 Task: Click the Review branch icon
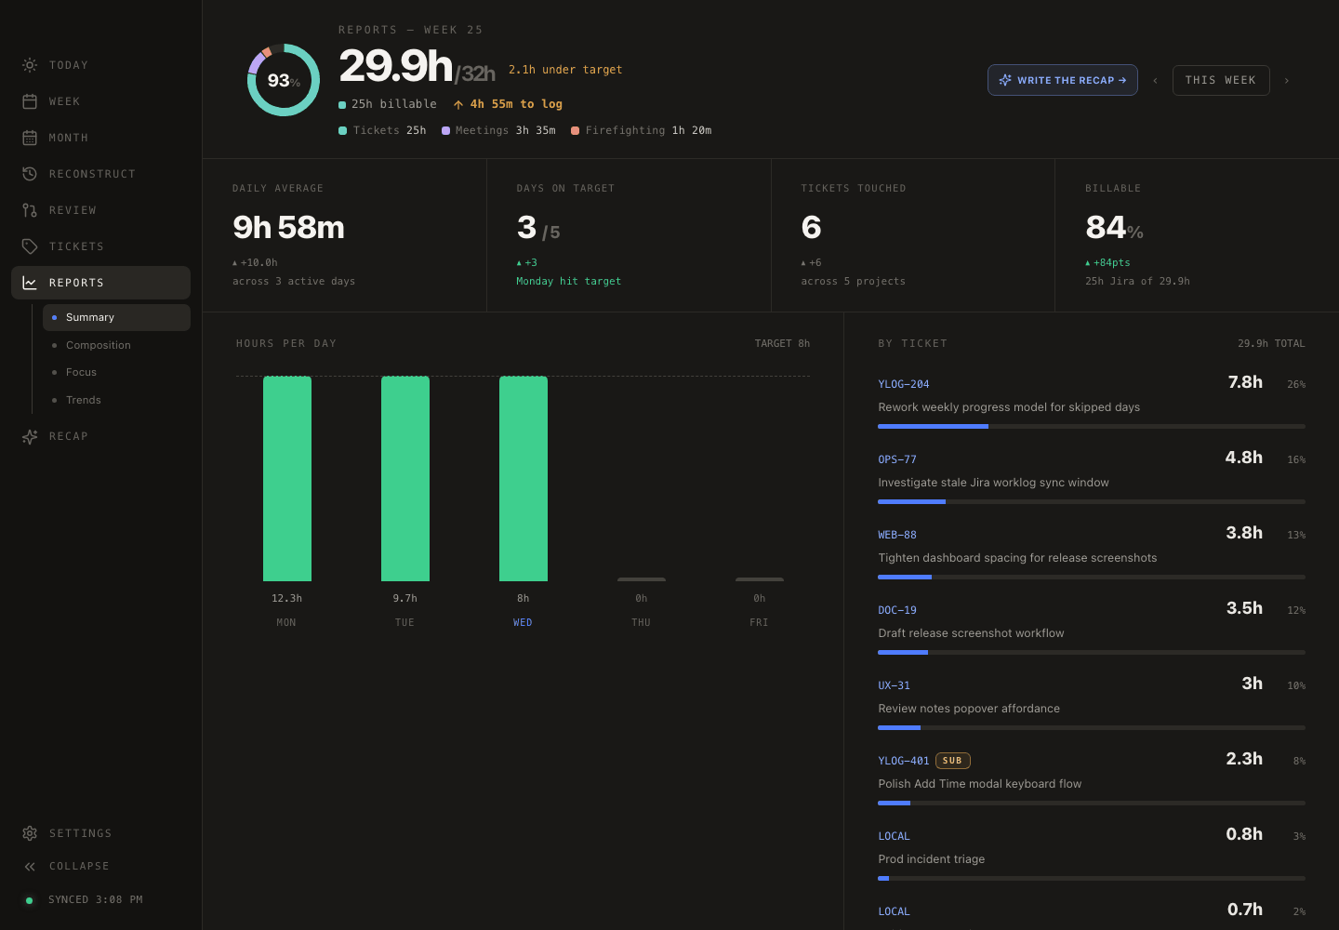point(30,210)
